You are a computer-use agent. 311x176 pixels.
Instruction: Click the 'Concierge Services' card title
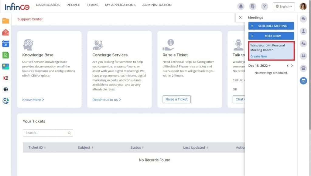pos(110,55)
